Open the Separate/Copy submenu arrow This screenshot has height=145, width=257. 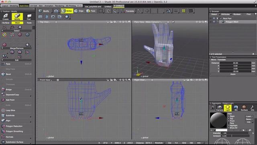click(31, 95)
